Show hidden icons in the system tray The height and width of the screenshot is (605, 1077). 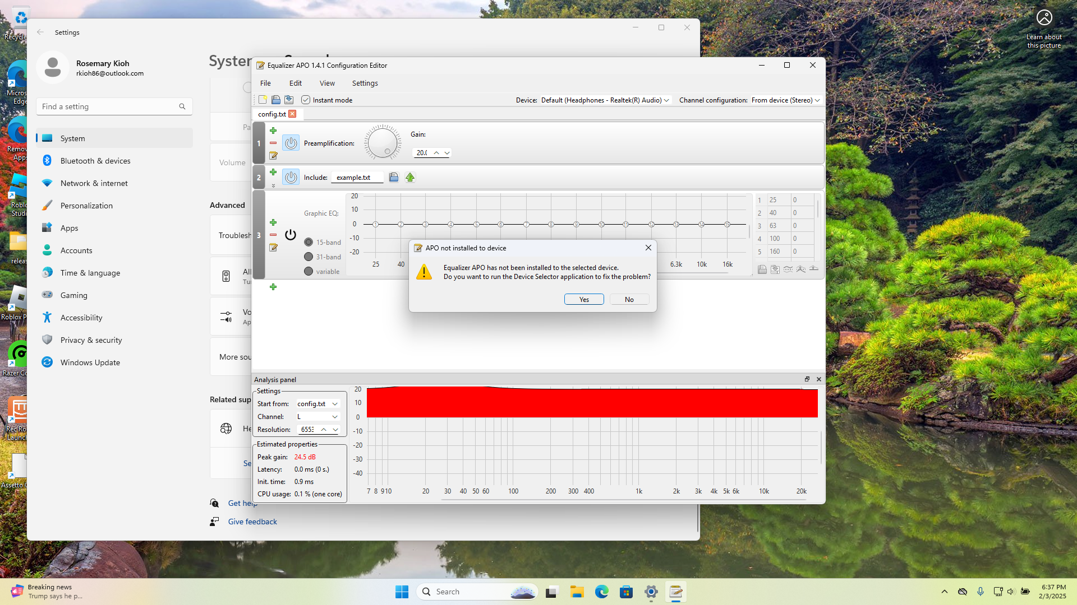pos(945,592)
